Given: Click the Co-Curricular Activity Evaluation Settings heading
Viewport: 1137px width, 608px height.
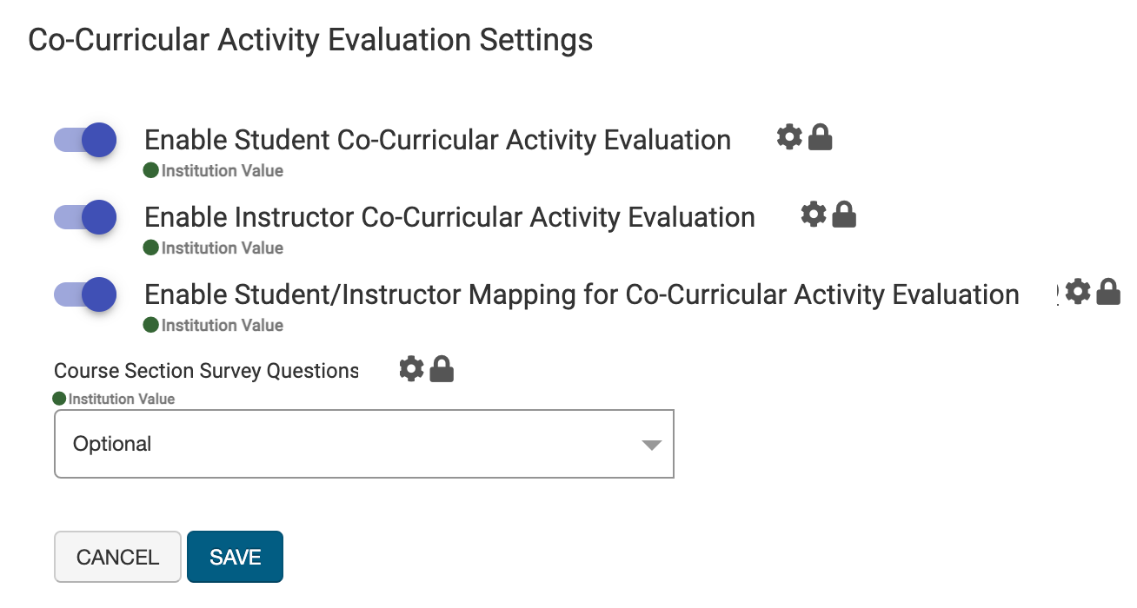Looking at the screenshot, I should 310,40.
